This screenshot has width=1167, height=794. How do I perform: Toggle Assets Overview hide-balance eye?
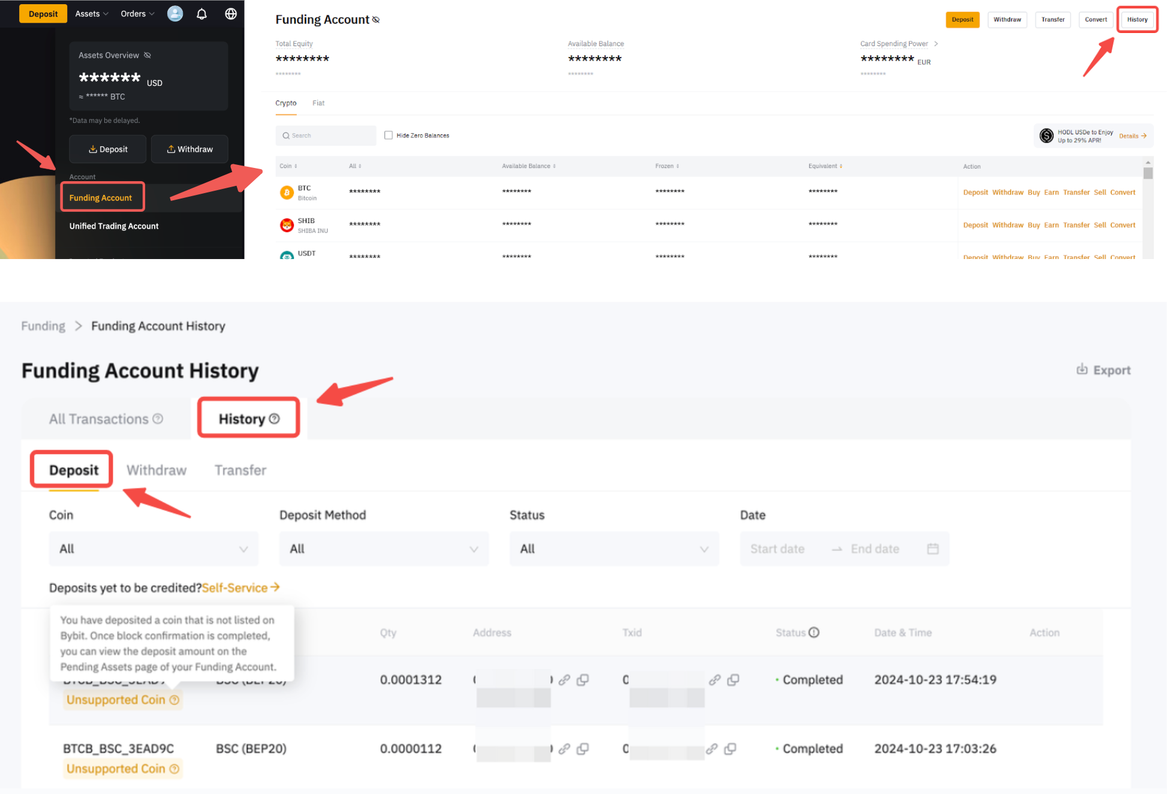pos(148,55)
